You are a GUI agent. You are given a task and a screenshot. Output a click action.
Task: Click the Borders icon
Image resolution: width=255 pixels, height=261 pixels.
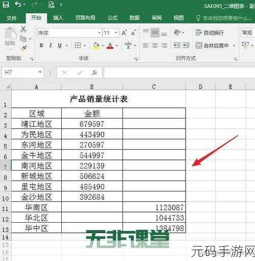tap(78, 45)
